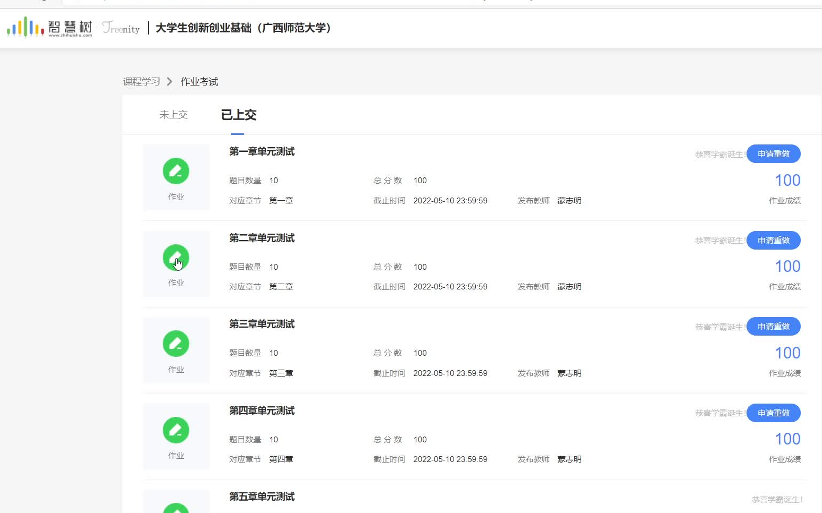822x513 pixels.
Task: Click the 100 score of 第三章单元测试
Action: (787, 353)
